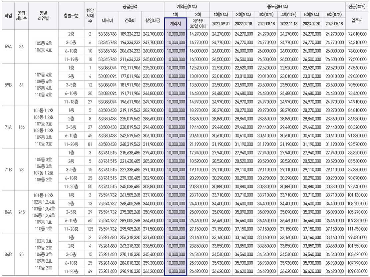Select the sale price 371,500,000

pos(153,229)
